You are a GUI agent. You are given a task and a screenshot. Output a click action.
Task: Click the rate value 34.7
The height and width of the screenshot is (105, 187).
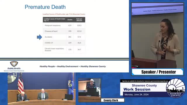pyautogui.click(x=79, y=50)
